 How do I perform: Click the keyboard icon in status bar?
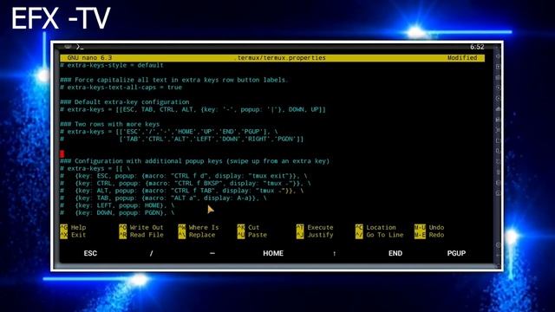pos(68,47)
